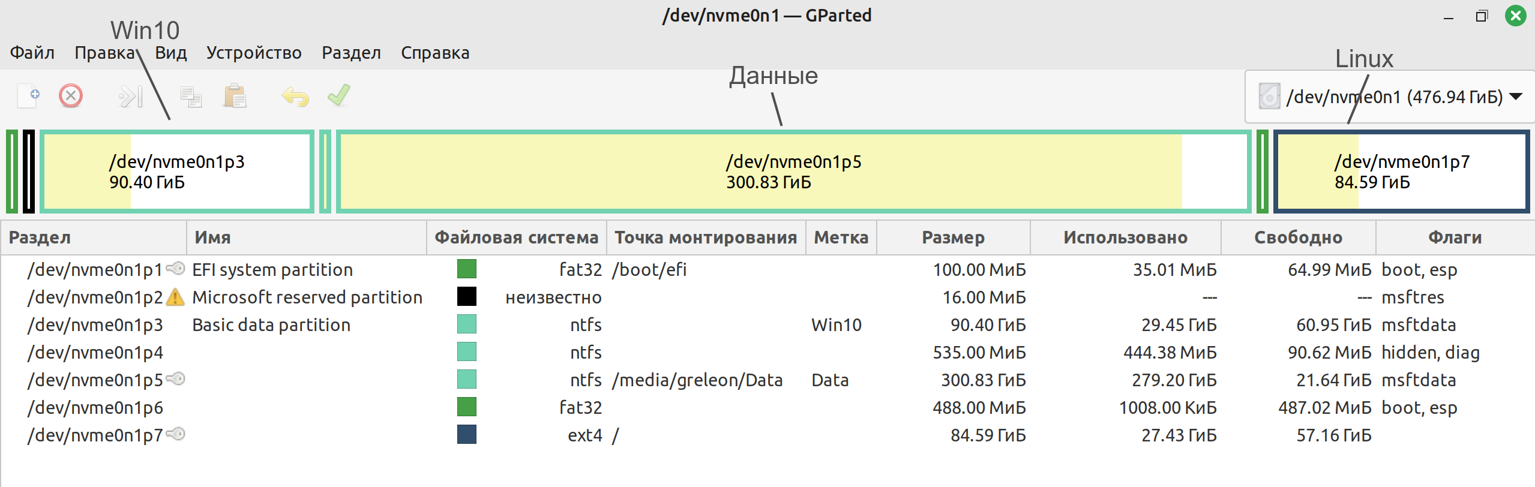Screen dimensions: 1535x487
Task: Close GParted with the green X button
Action: click(x=1516, y=16)
